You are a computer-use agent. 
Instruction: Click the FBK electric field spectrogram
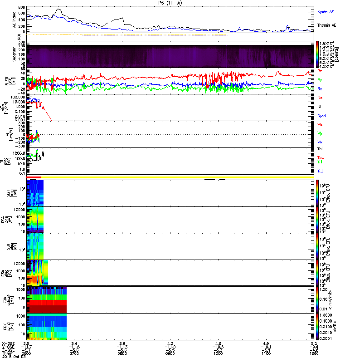click(47, 300)
